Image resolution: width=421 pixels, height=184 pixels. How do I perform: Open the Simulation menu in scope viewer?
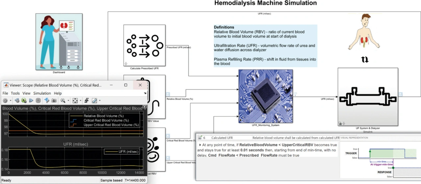(x=42, y=93)
